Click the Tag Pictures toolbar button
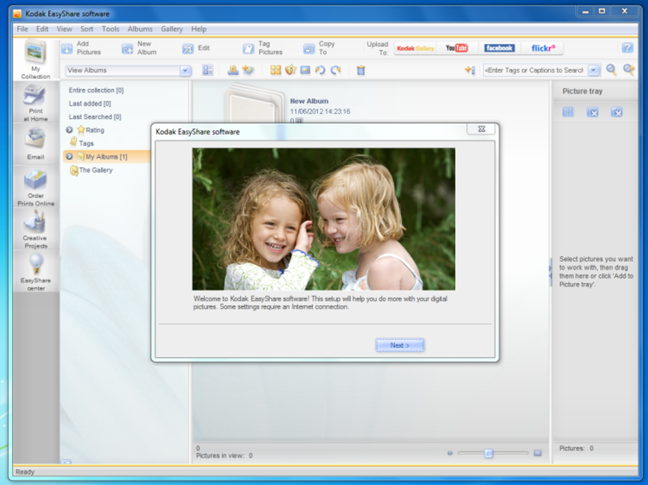Screen dimensions: 648x485 (x=248, y=48)
